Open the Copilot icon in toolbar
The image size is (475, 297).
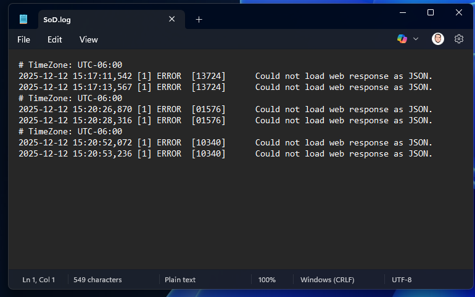tap(402, 39)
